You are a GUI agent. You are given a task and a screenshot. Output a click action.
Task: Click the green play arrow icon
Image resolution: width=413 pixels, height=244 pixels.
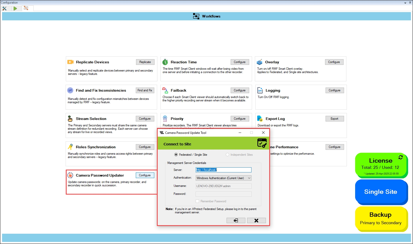click(x=15, y=8)
